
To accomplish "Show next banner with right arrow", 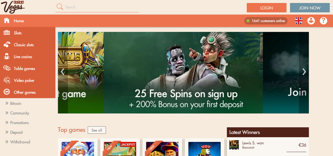I will [304, 72].
